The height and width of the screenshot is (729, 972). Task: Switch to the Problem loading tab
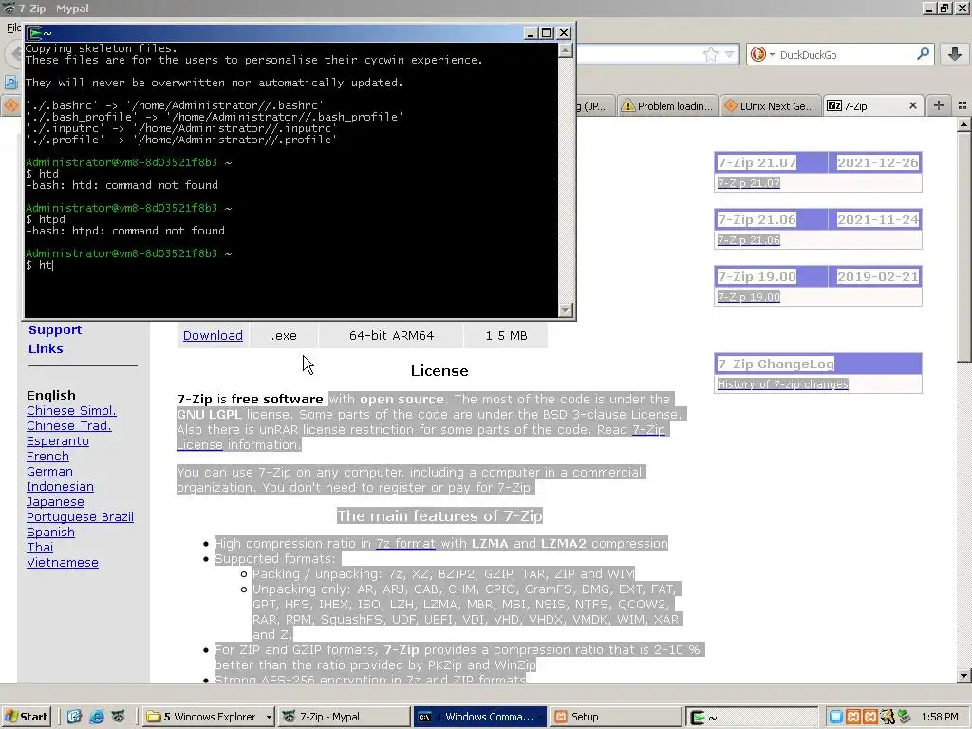(x=668, y=106)
